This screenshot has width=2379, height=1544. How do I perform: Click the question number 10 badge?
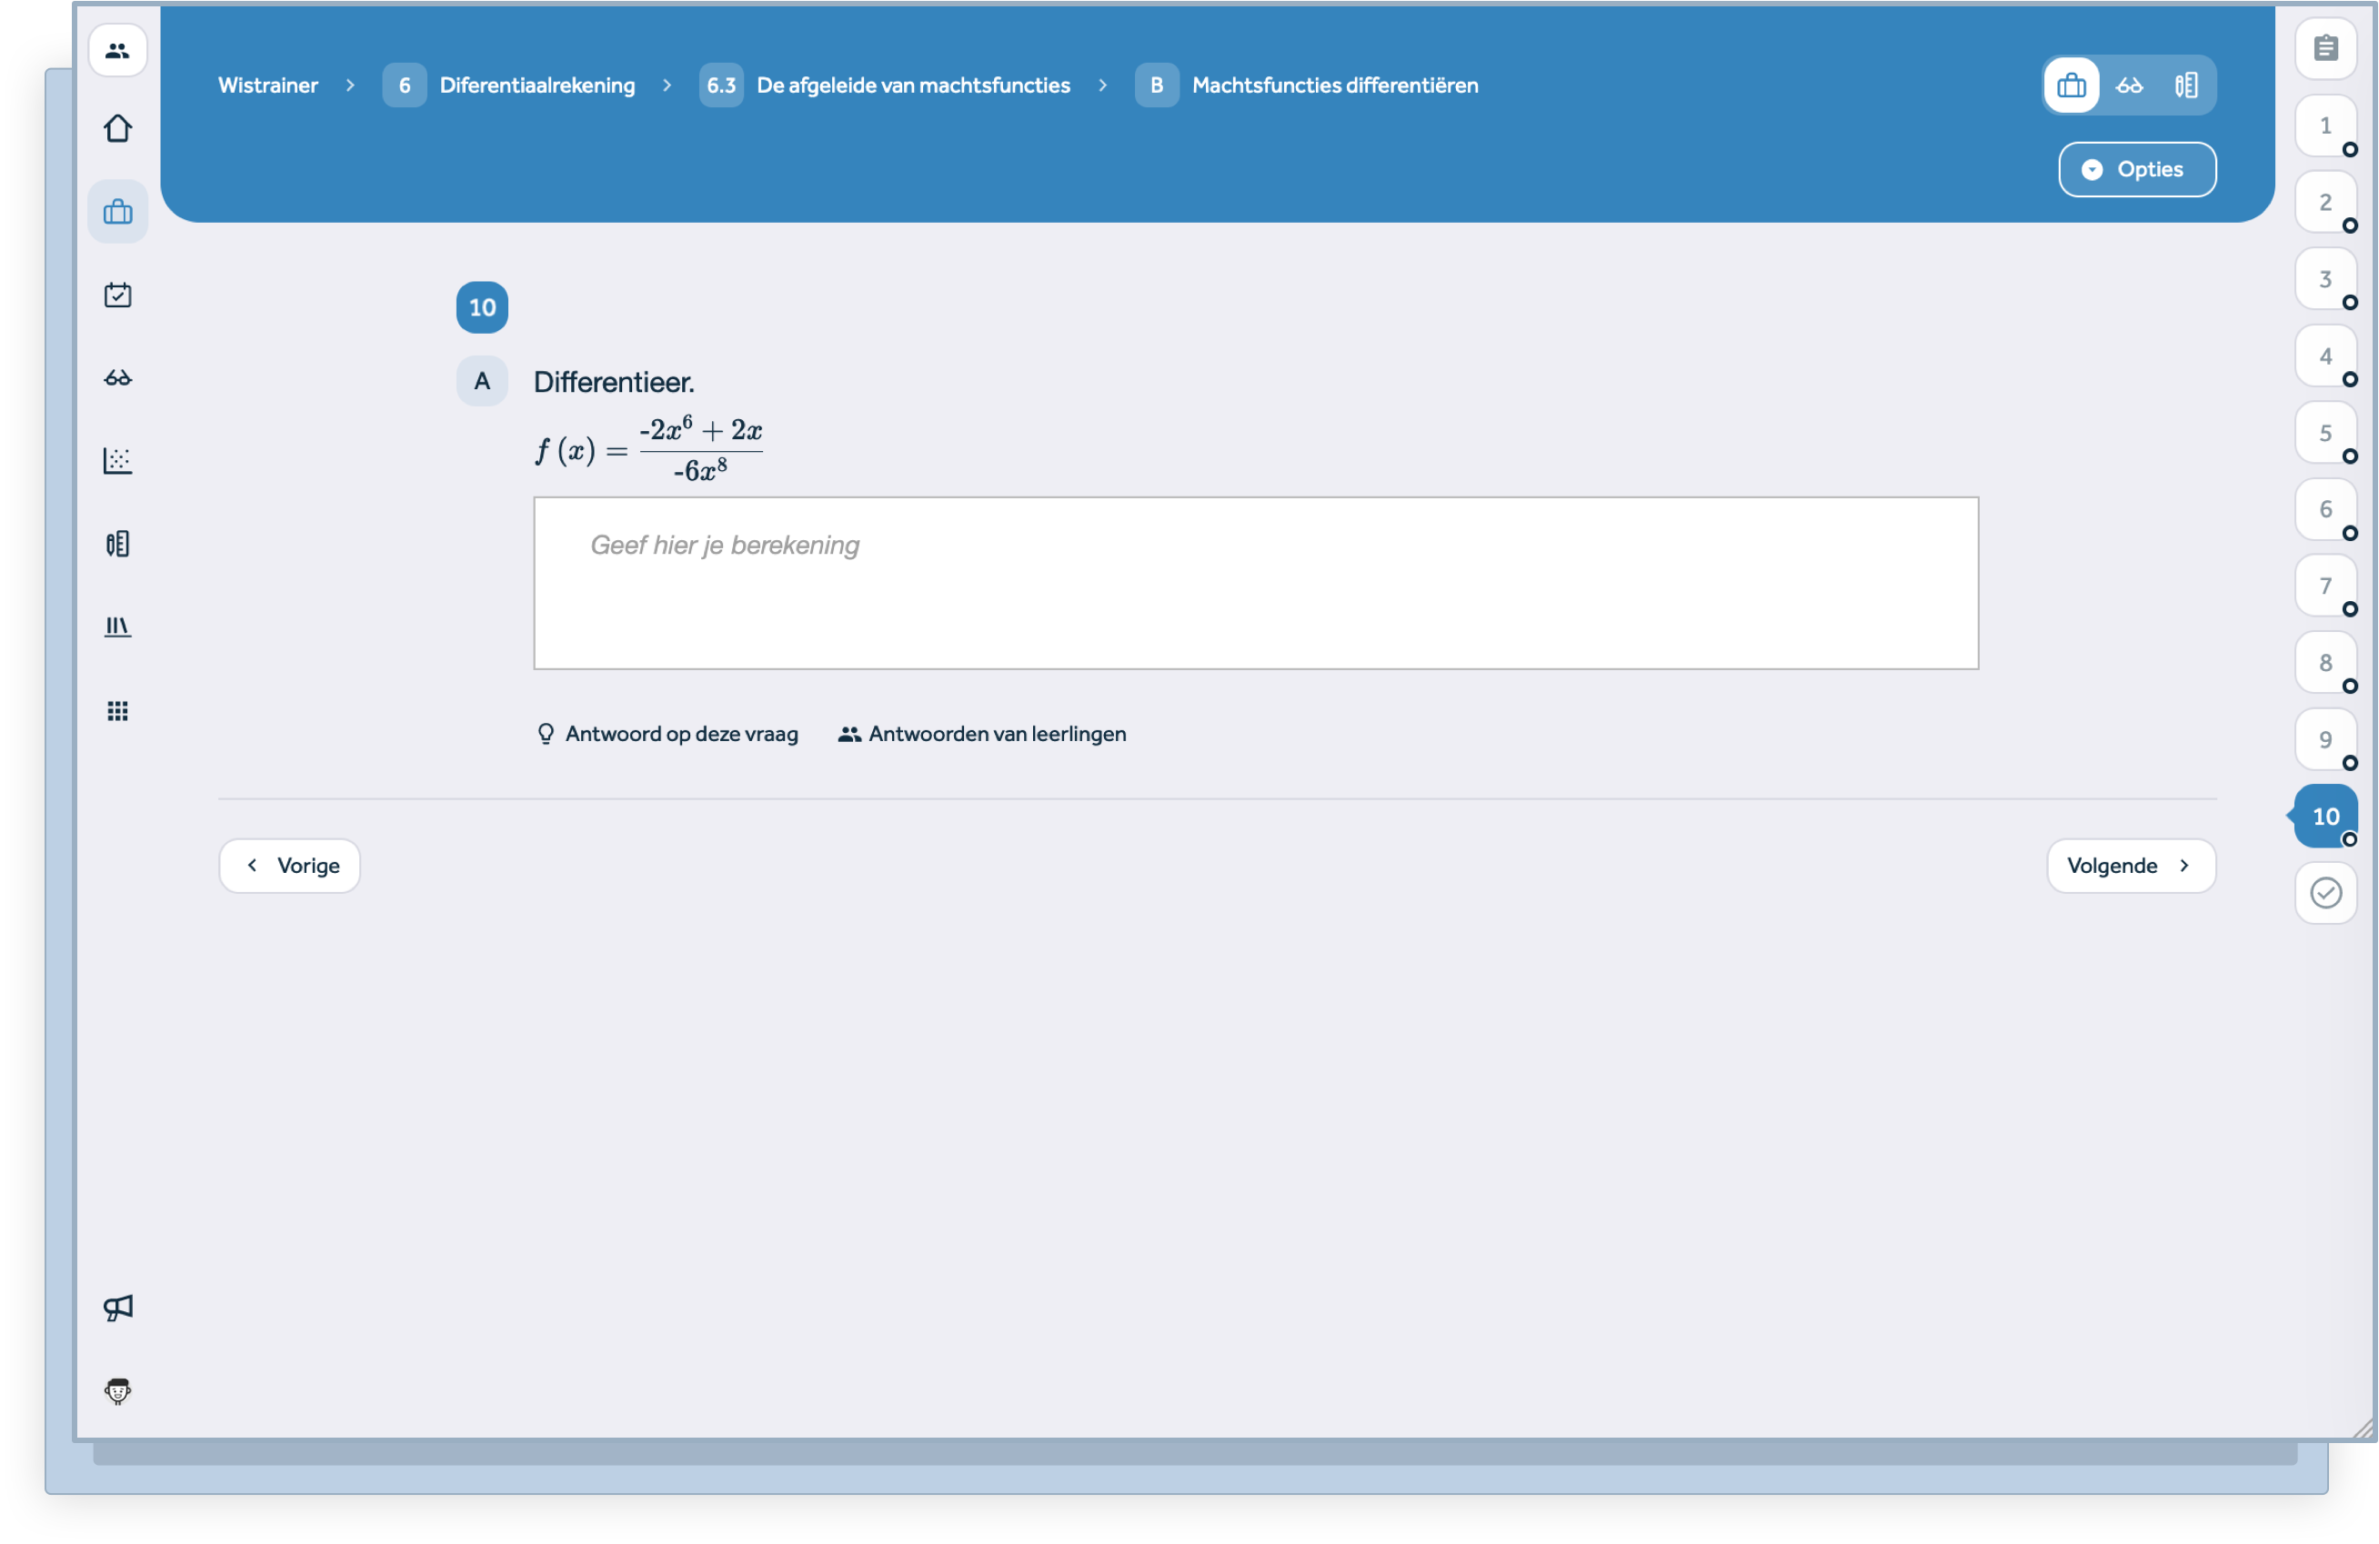[482, 308]
